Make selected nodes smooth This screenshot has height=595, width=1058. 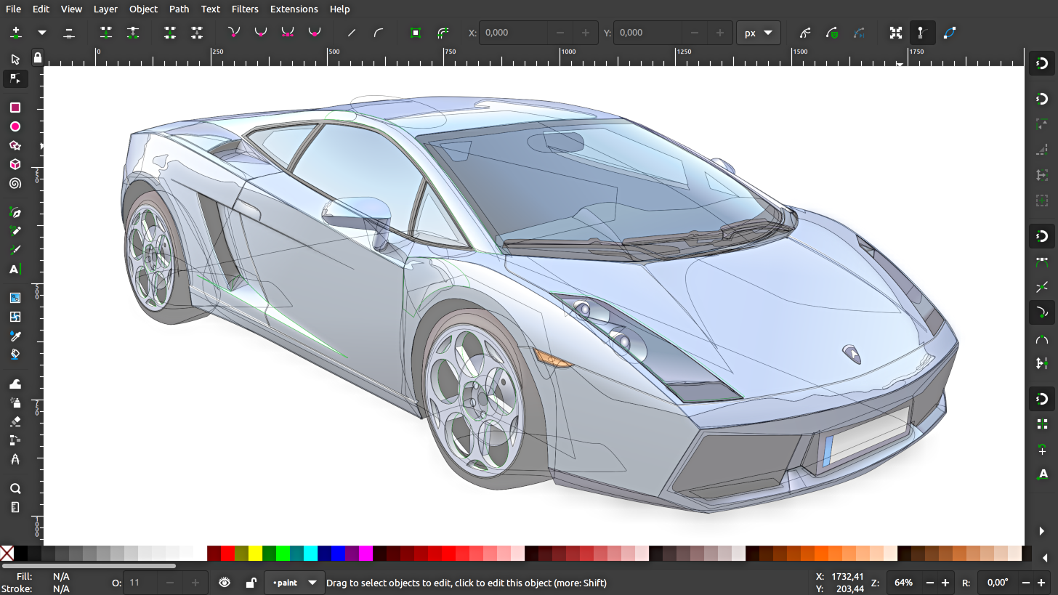(260, 33)
